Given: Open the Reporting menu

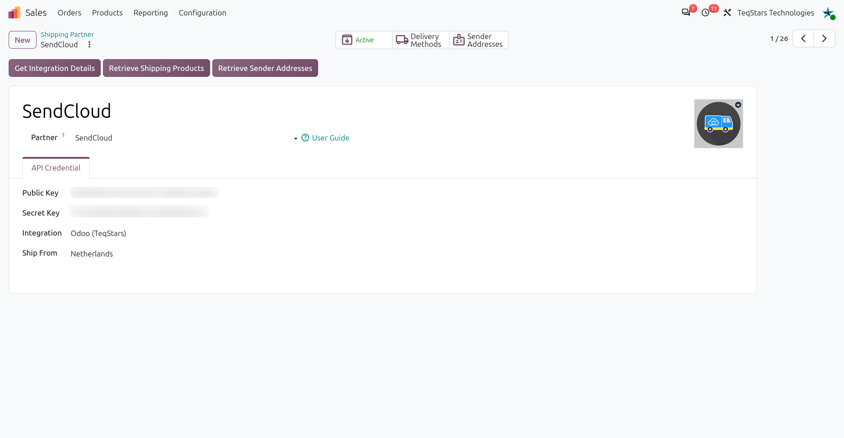Looking at the screenshot, I should [150, 13].
